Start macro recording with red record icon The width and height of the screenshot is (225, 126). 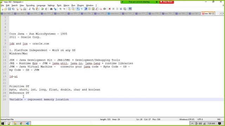[109, 9]
